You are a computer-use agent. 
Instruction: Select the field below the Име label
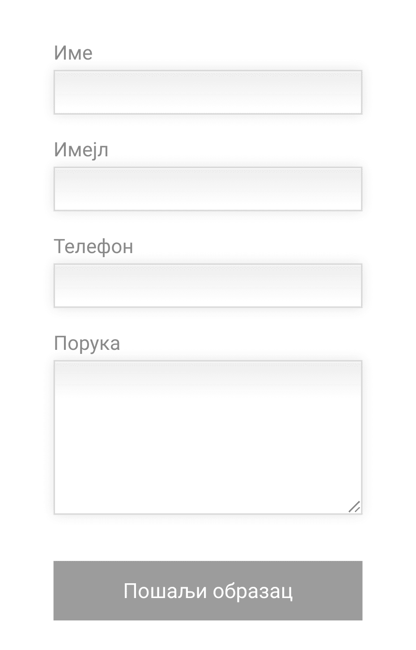click(208, 92)
